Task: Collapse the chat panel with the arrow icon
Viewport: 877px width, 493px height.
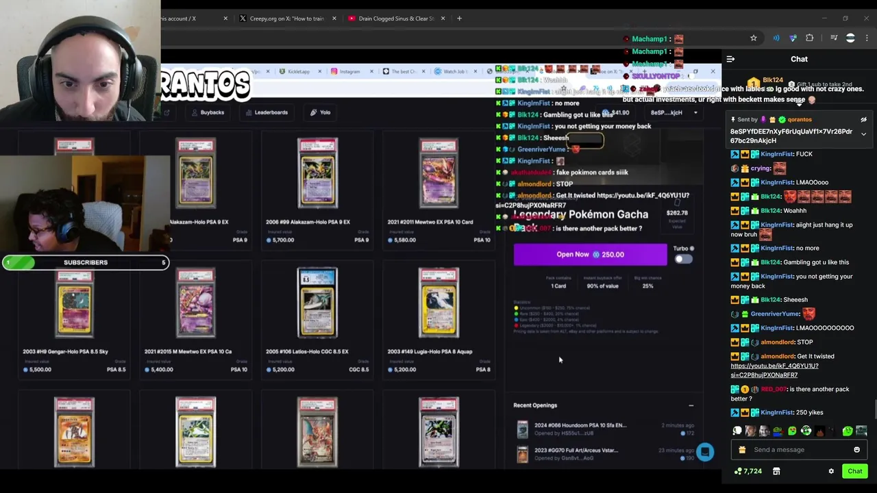Action: pyautogui.click(x=730, y=60)
